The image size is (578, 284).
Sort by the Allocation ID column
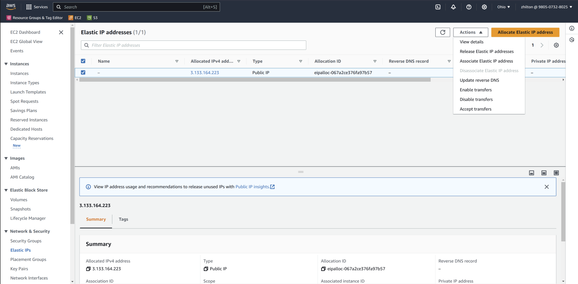375,61
